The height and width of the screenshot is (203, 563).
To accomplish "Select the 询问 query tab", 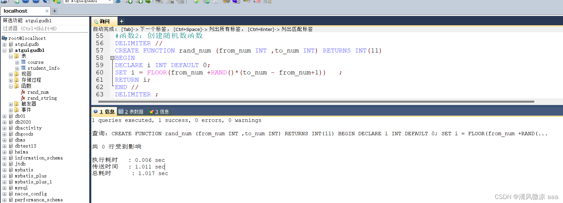I will pyautogui.click(x=104, y=21).
